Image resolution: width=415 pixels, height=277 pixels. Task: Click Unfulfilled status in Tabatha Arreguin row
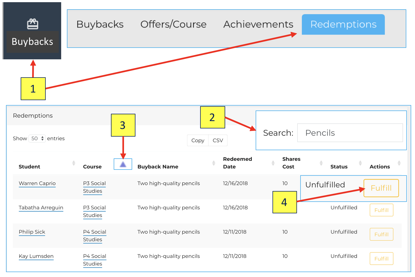344,207
